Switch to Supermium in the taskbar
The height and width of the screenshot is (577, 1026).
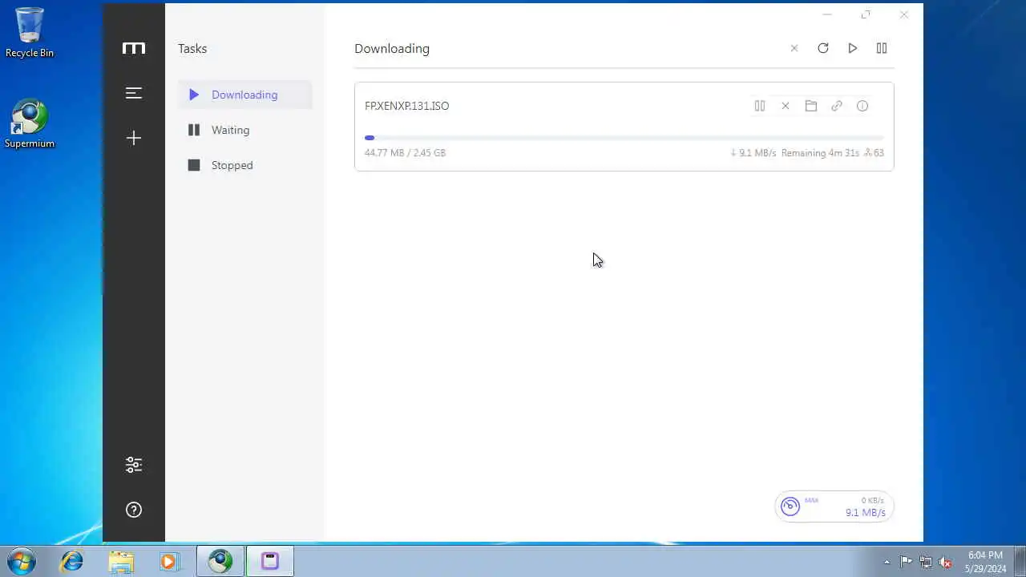(220, 561)
